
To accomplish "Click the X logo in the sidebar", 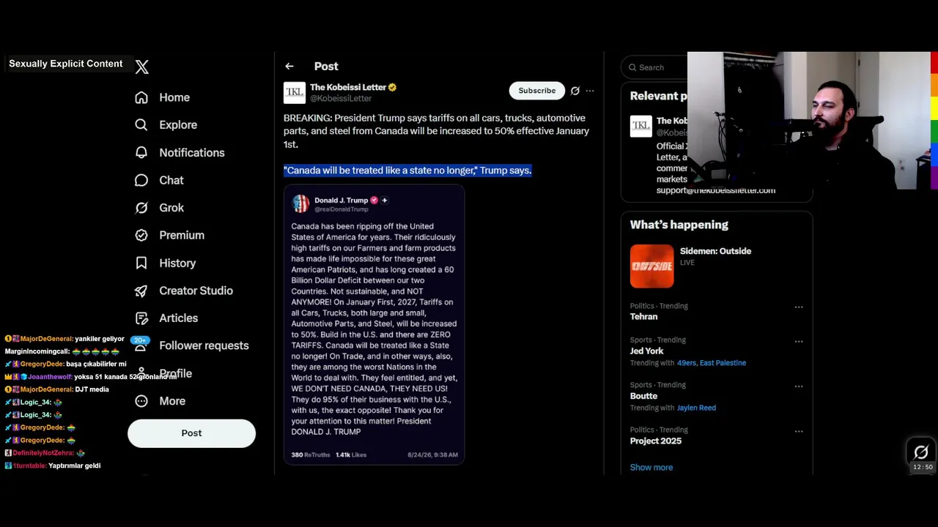I will coord(142,67).
